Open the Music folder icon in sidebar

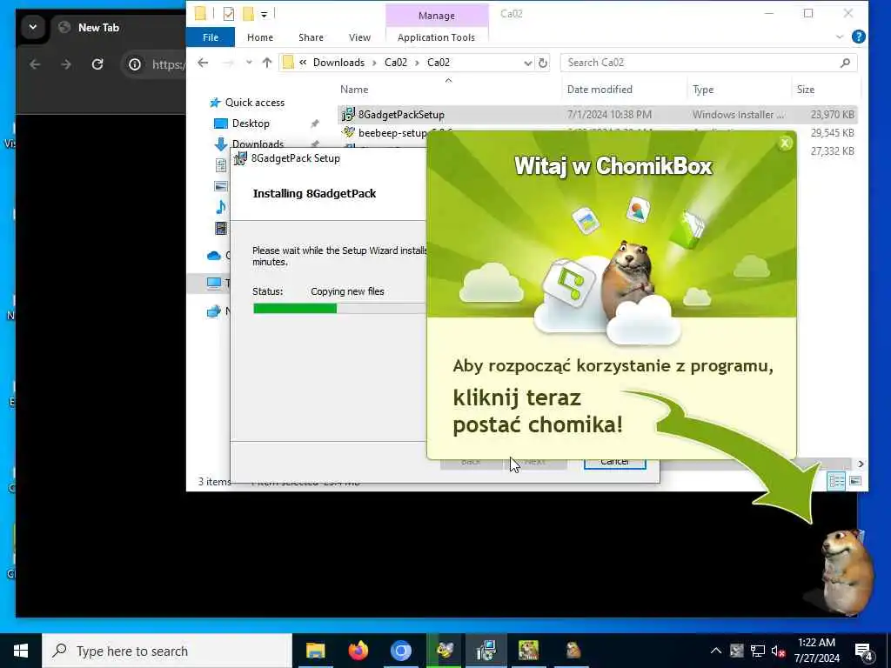[x=221, y=207]
